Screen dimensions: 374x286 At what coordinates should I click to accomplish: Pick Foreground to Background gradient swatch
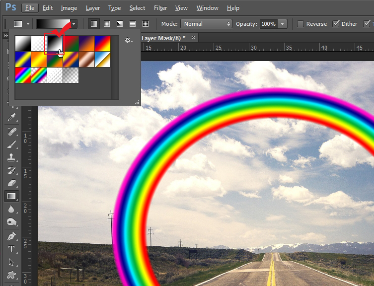pyautogui.click(x=23, y=43)
